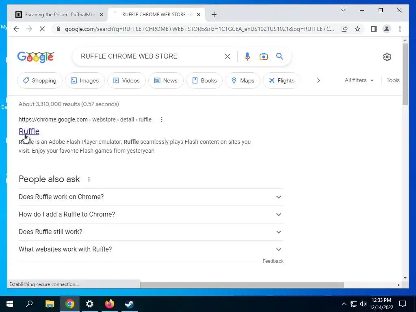Open Firefox from the taskbar

tap(110, 304)
